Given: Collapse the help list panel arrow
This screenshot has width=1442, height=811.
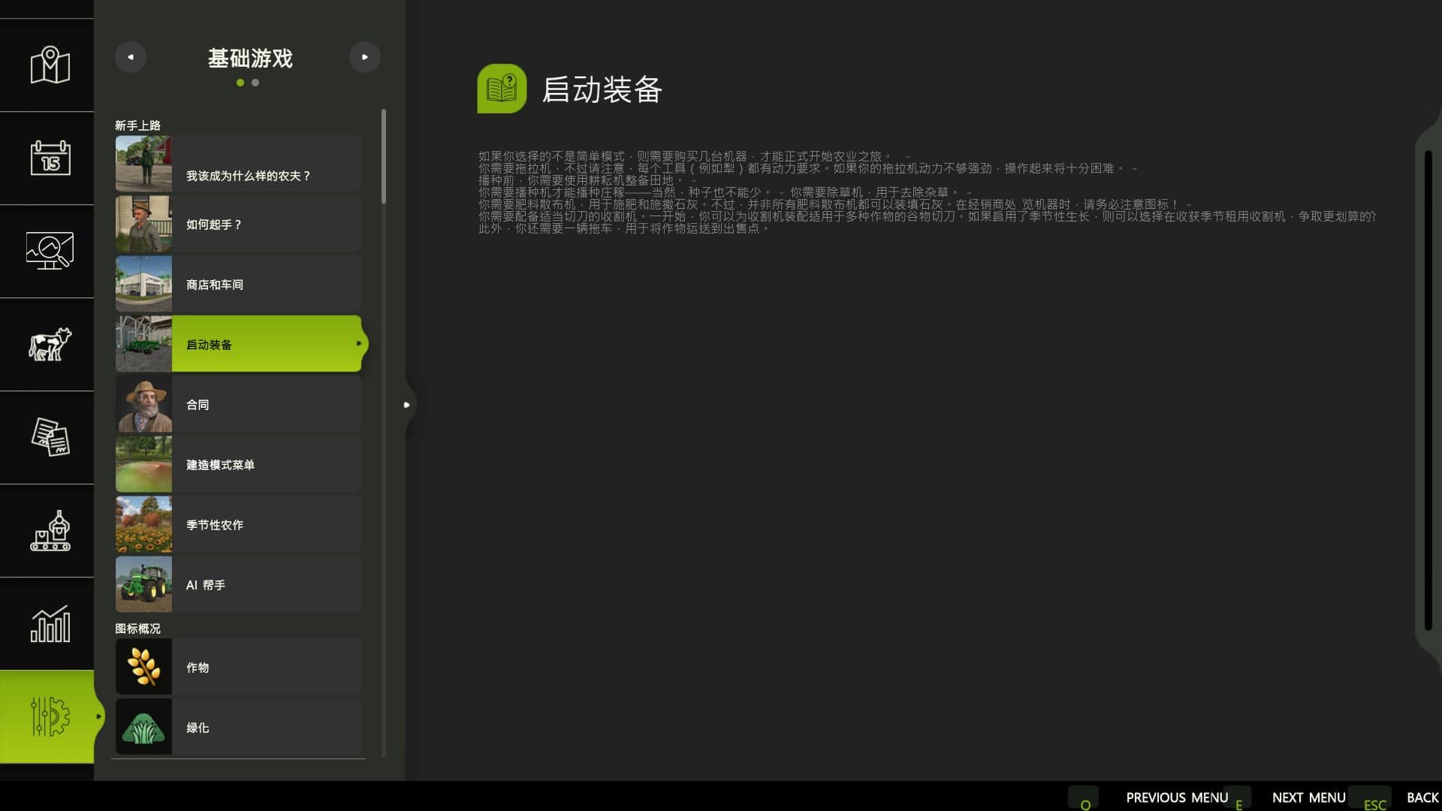Looking at the screenshot, I should point(406,405).
